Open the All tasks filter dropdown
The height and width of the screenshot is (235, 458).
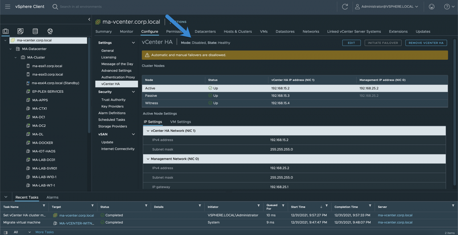coord(22,232)
